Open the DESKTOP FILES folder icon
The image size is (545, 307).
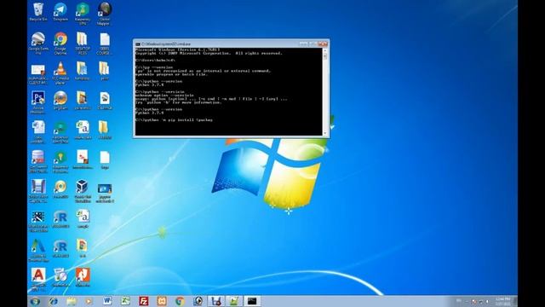point(83,43)
